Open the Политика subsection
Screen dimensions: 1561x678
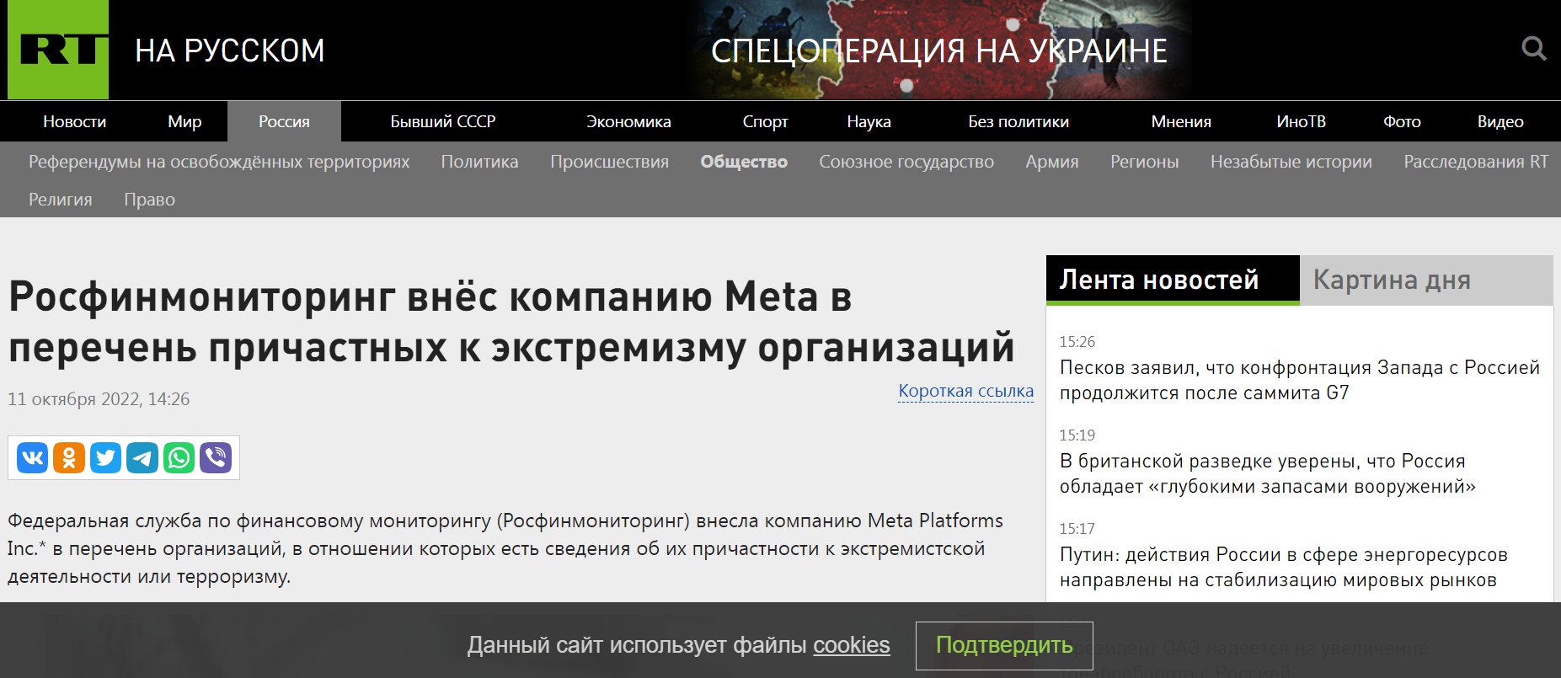[479, 162]
